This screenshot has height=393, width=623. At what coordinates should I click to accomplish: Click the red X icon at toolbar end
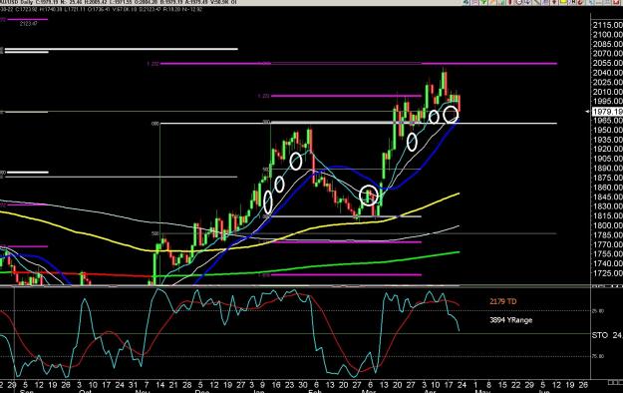(x=616, y=2)
